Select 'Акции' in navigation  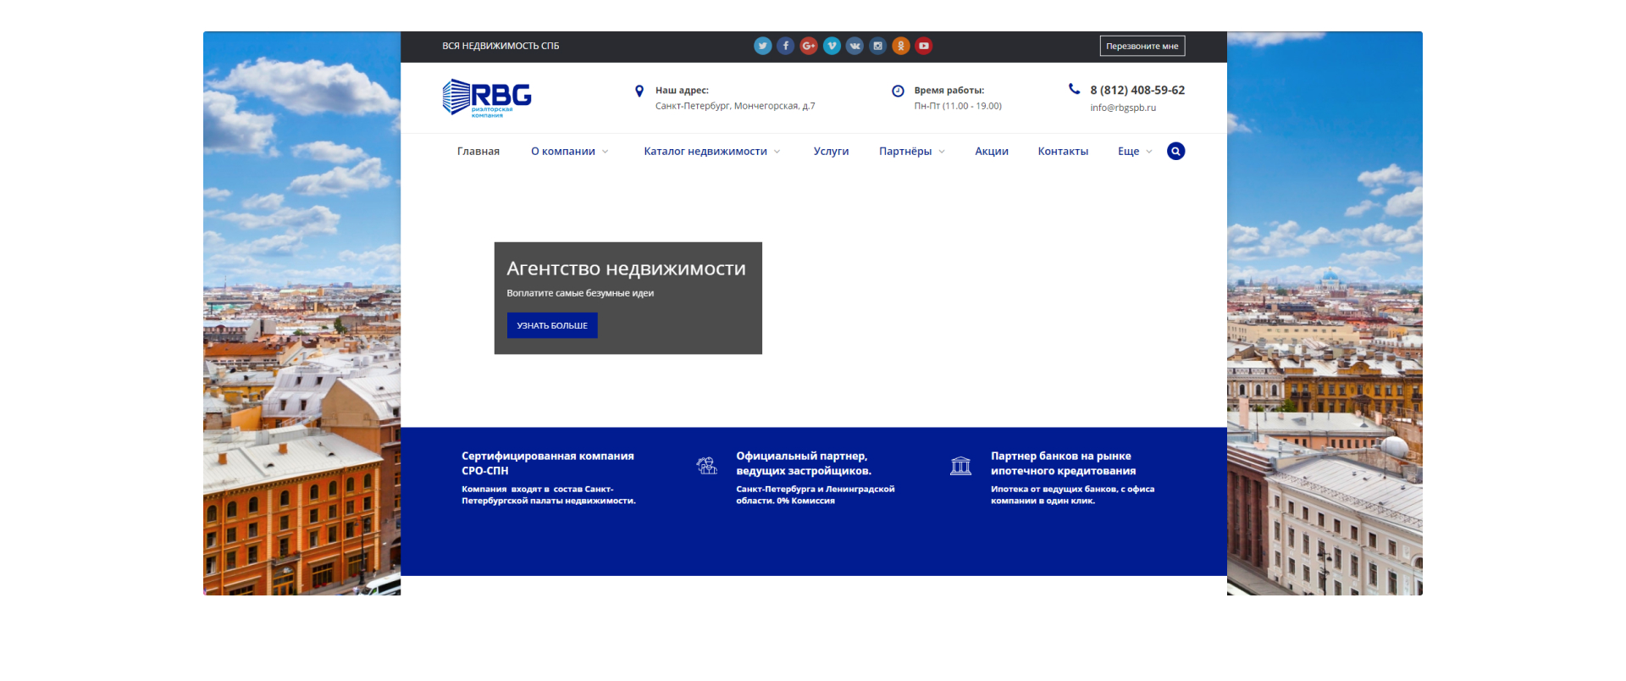coord(992,152)
